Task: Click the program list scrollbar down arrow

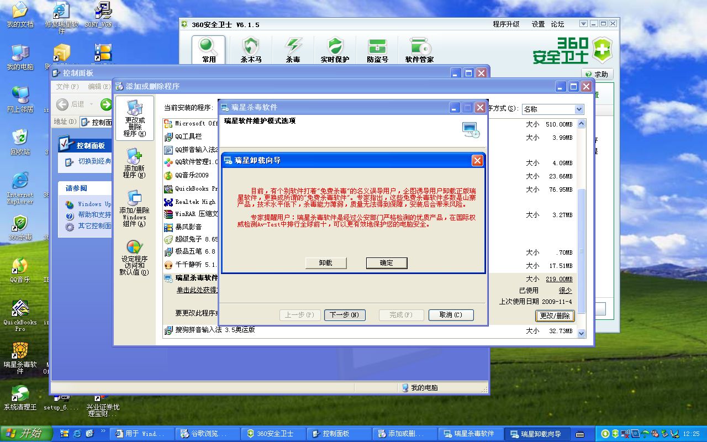Action: [x=581, y=333]
